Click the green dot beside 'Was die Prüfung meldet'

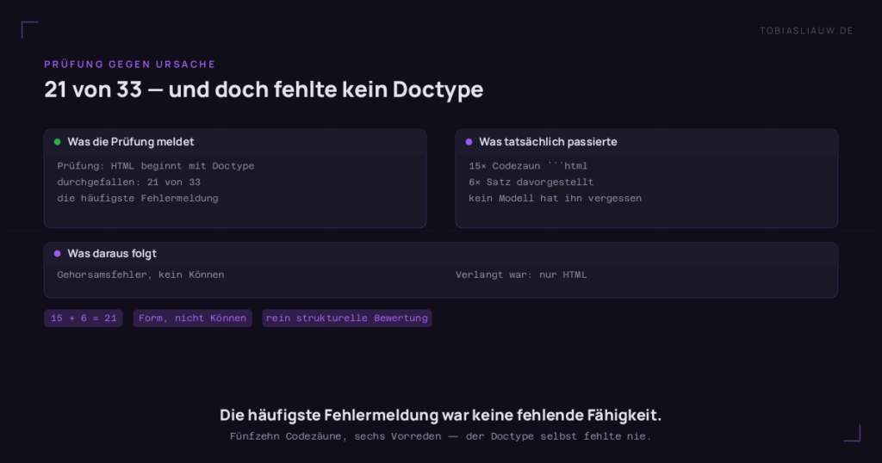[58, 142]
